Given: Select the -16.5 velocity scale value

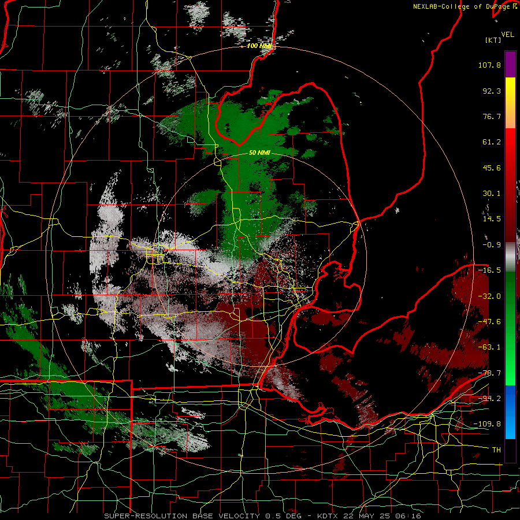Looking at the screenshot, I should pyautogui.click(x=489, y=270).
